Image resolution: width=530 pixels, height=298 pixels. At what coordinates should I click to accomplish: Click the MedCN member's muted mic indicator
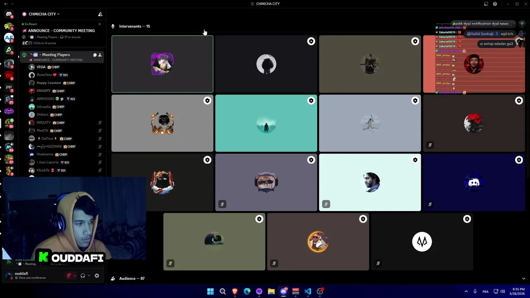(x=100, y=131)
